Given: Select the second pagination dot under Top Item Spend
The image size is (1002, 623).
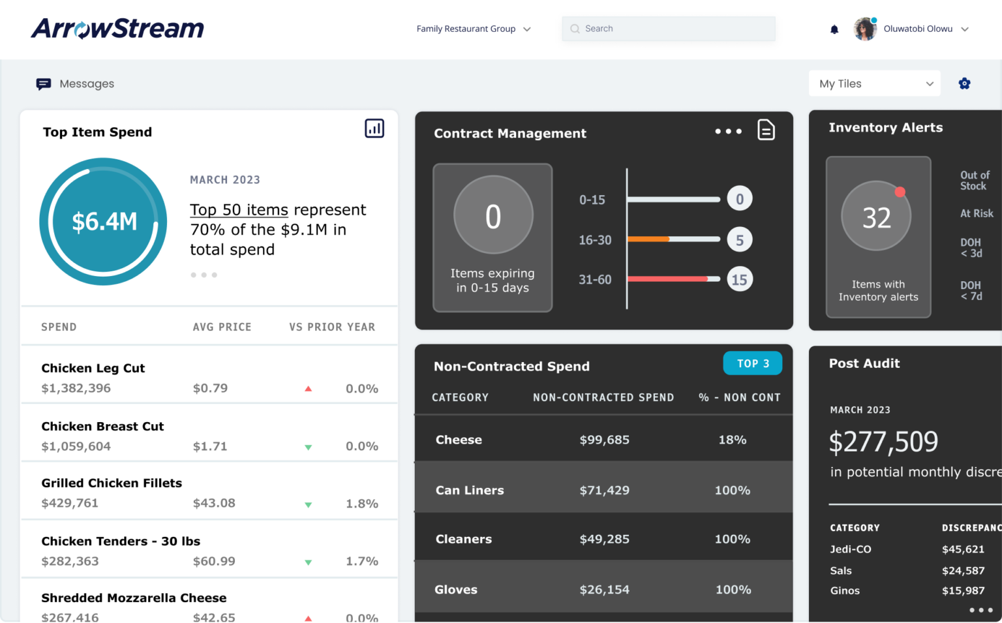Looking at the screenshot, I should coord(203,275).
